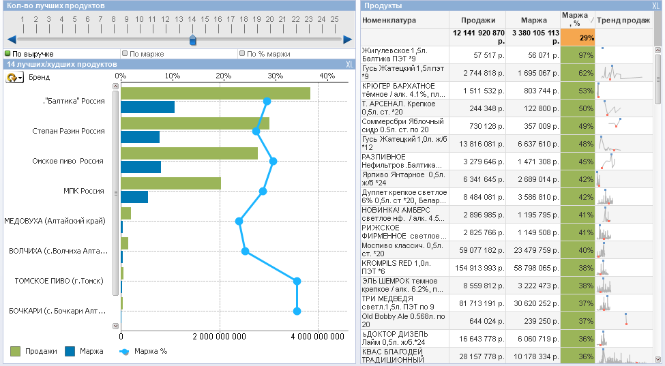The image size is (665, 366).
Task: Click the blue 'Маржа' legend swatch
Action: (x=70, y=351)
